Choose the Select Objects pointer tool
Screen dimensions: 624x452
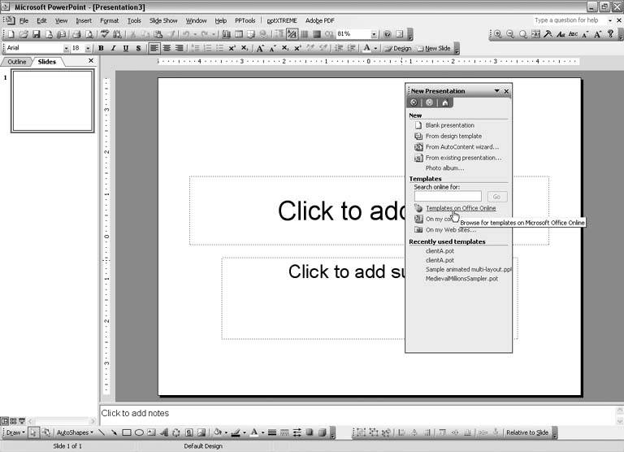[x=33, y=432]
